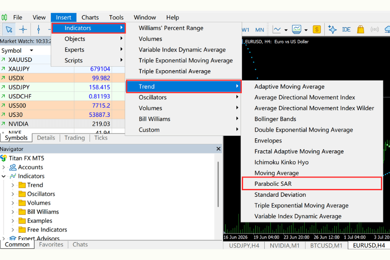Expand the Bill Williams folder in Navigator
390x260 pixels.
click(x=13, y=212)
